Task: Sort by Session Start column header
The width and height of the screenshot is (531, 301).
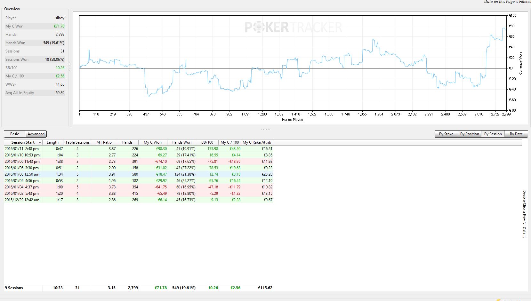Action: [23, 142]
